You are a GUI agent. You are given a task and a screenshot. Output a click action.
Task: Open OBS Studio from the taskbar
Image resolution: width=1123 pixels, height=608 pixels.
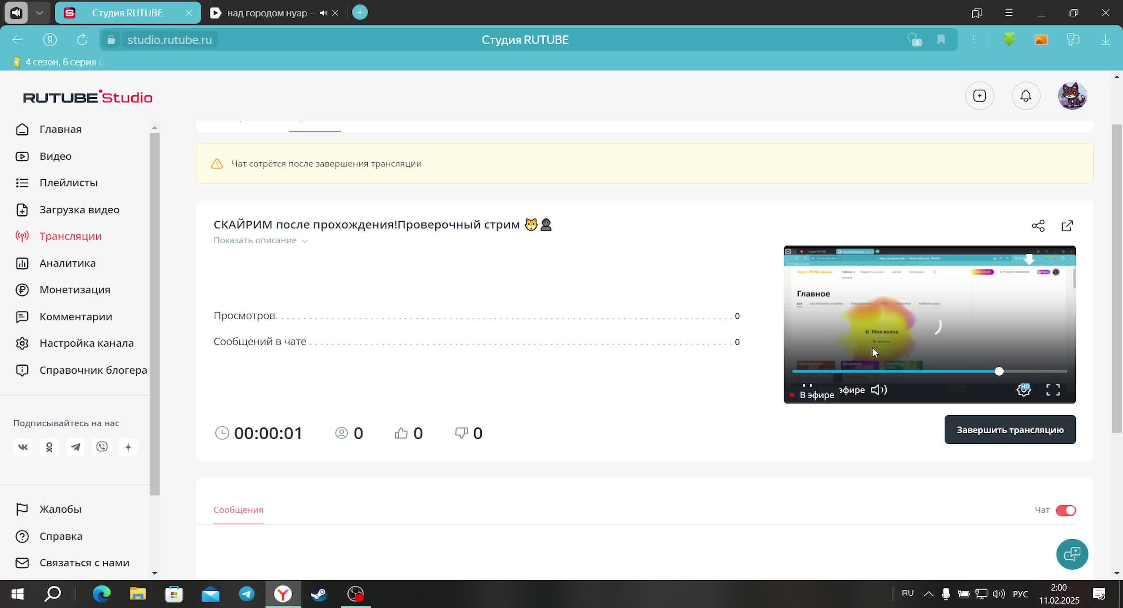[355, 594]
